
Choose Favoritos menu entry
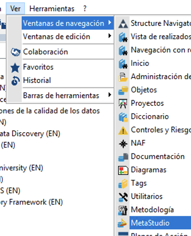tap(68, 67)
